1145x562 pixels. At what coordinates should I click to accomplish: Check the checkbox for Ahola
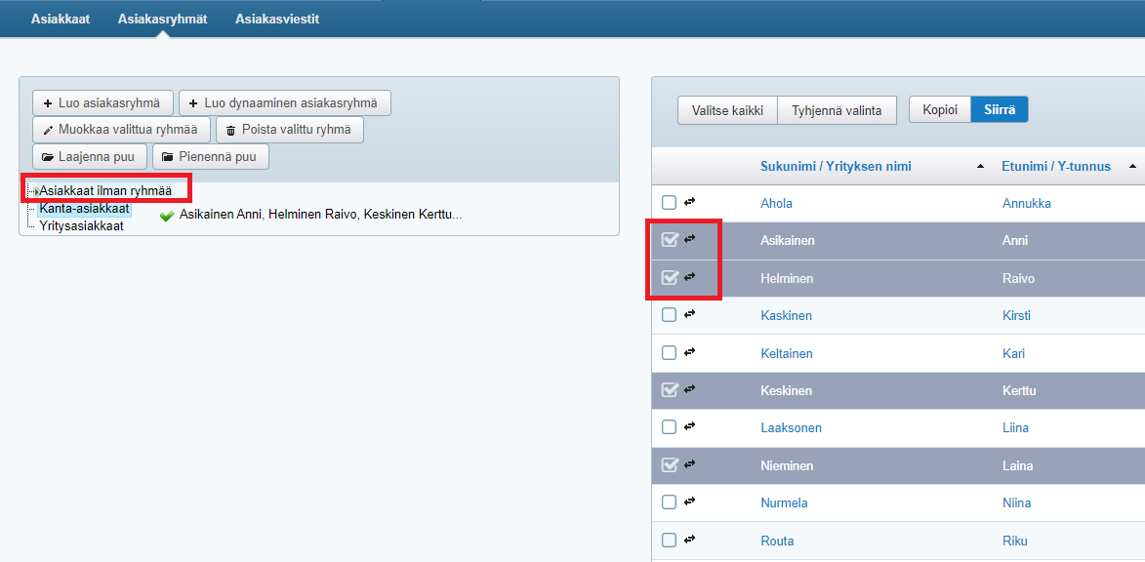pos(669,203)
